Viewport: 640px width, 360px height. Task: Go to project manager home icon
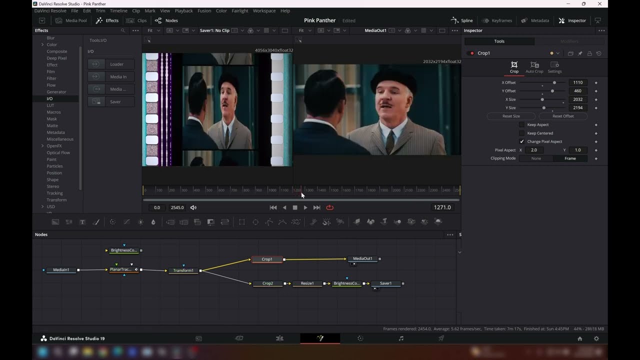click(580, 338)
